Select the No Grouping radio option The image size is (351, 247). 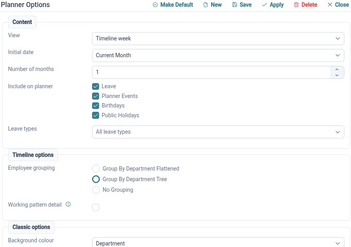(x=96, y=190)
